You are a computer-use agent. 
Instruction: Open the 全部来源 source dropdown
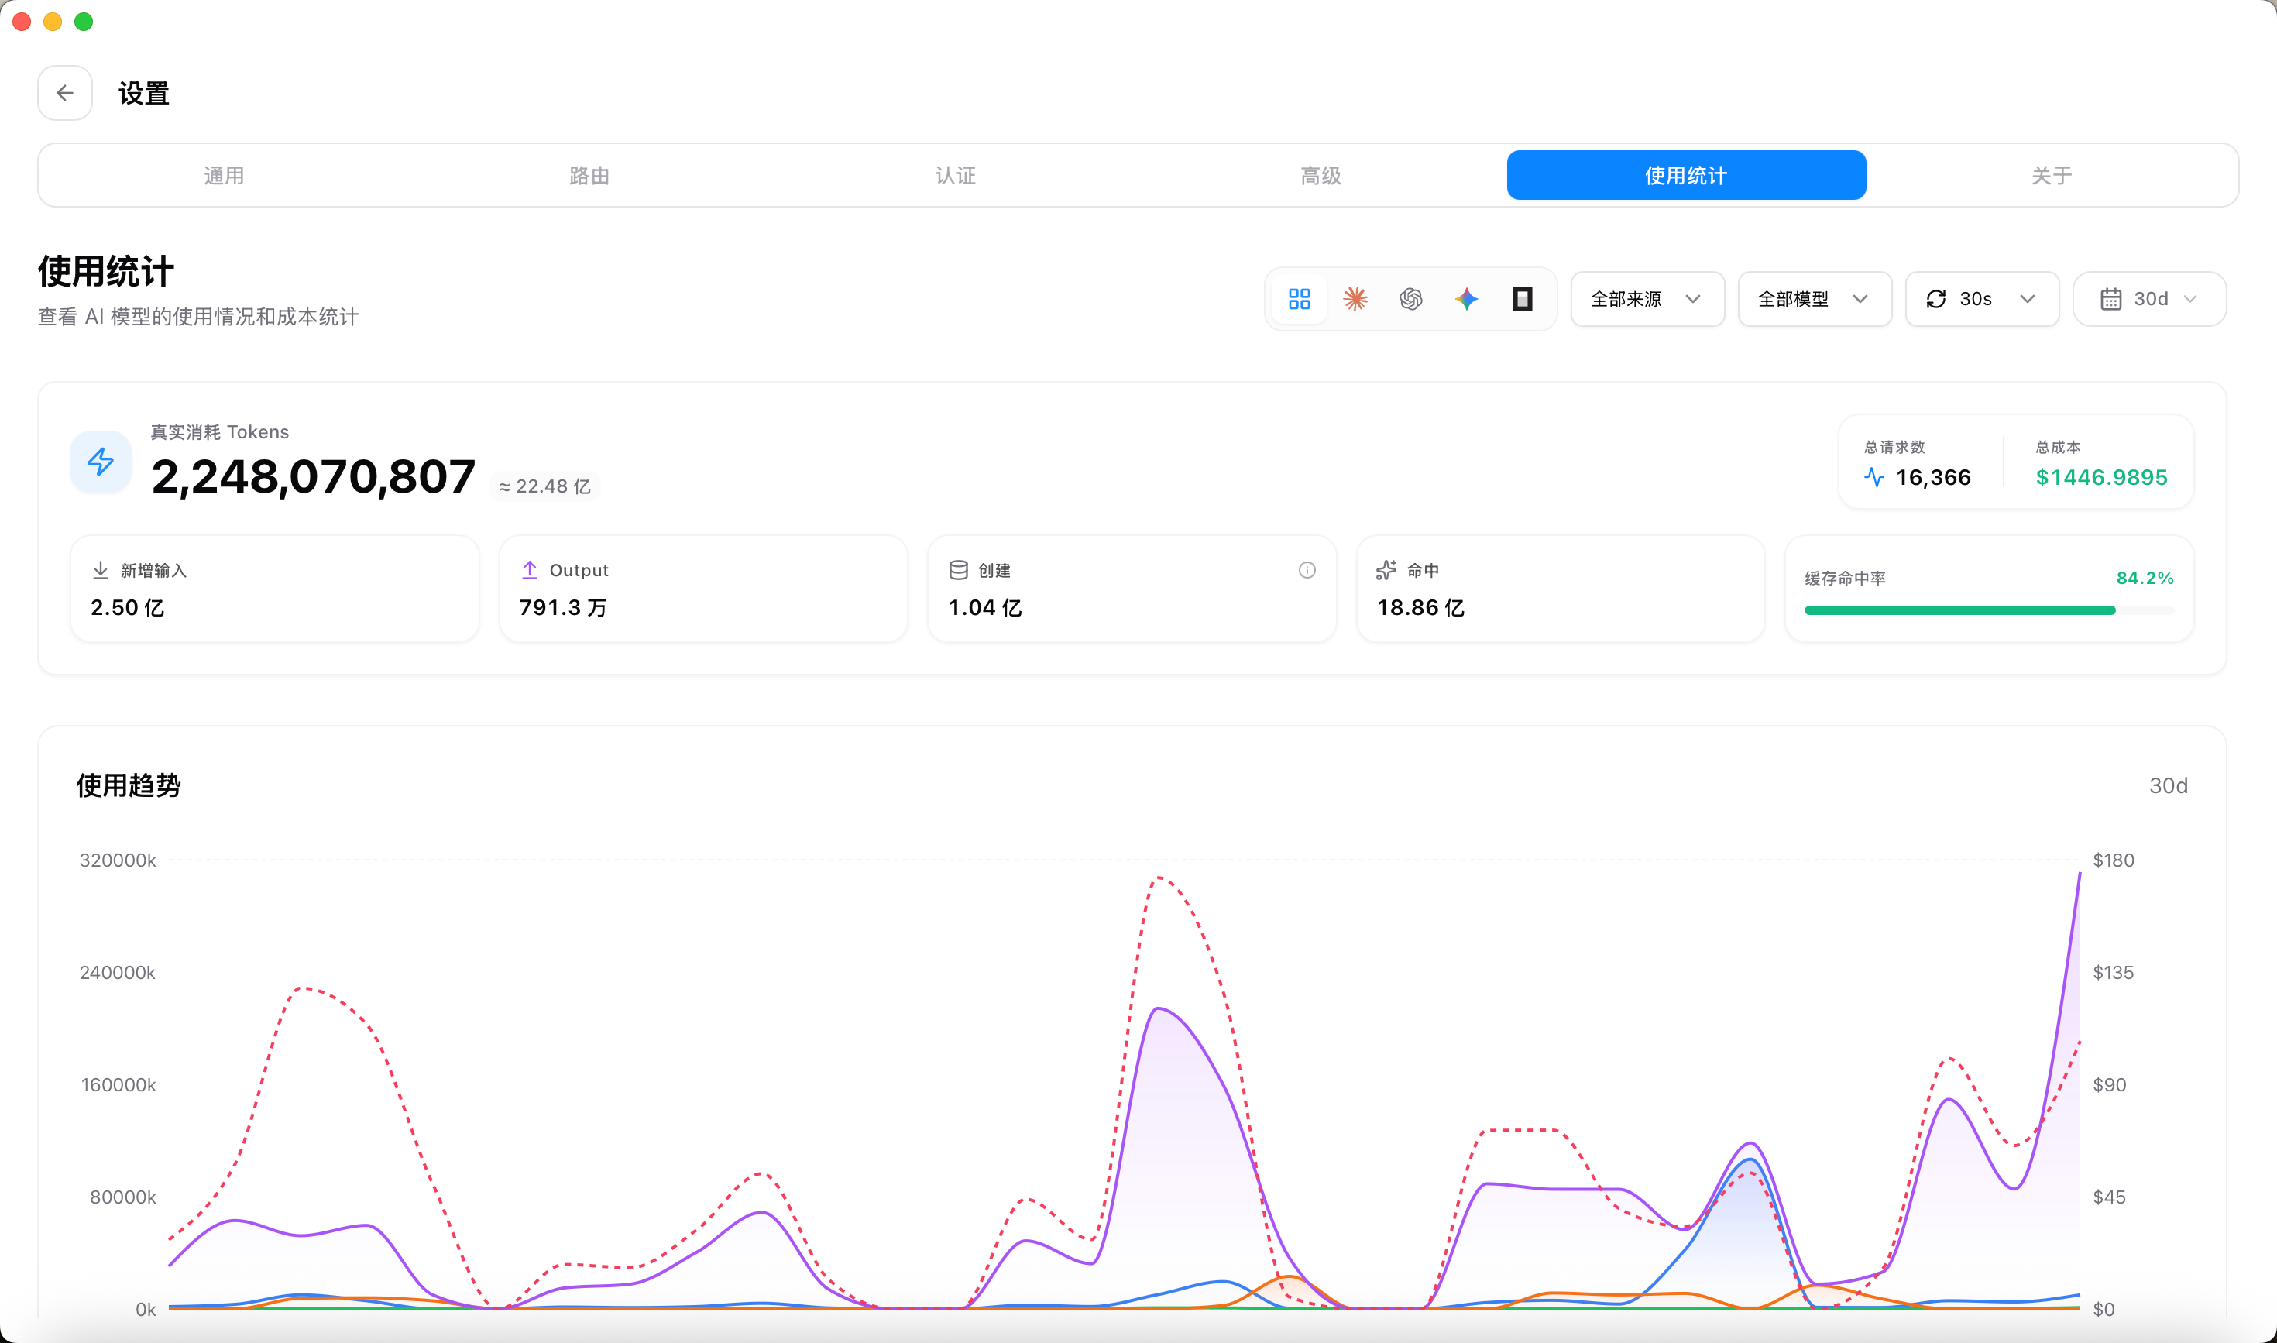coord(1647,299)
